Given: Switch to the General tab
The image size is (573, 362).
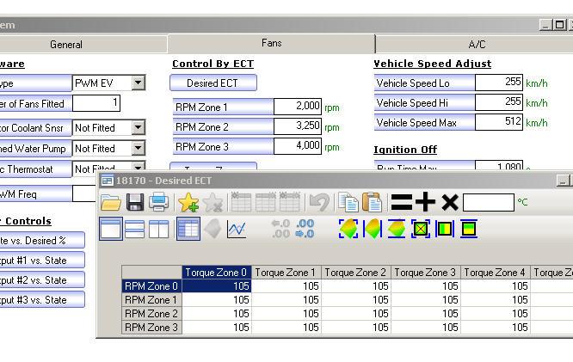Looking at the screenshot, I should click(66, 45).
